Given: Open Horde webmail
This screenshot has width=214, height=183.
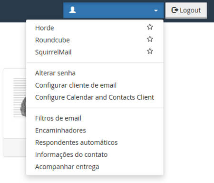Looking at the screenshot, I should click(x=45, y=28).
